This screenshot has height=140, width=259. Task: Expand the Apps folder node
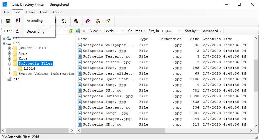(10, 54)
